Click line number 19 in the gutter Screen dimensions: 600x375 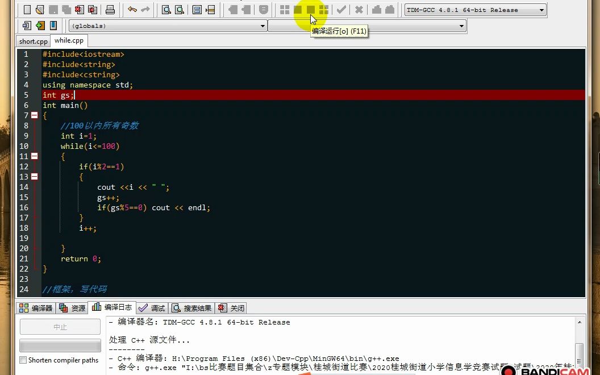tap(24, 238)
